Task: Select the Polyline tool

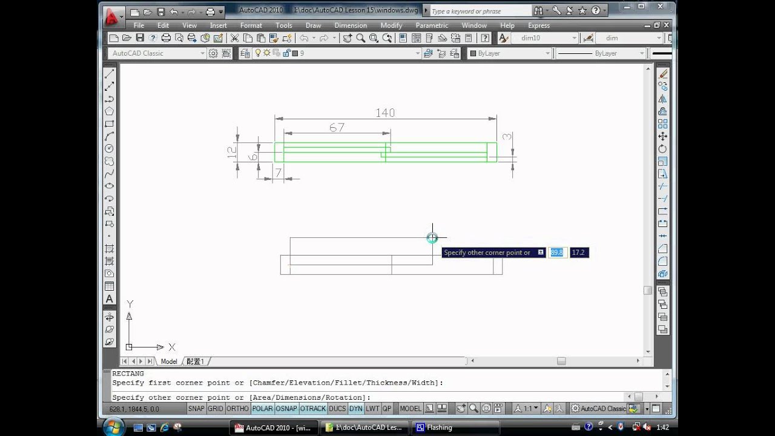Action: click(110, 99)
